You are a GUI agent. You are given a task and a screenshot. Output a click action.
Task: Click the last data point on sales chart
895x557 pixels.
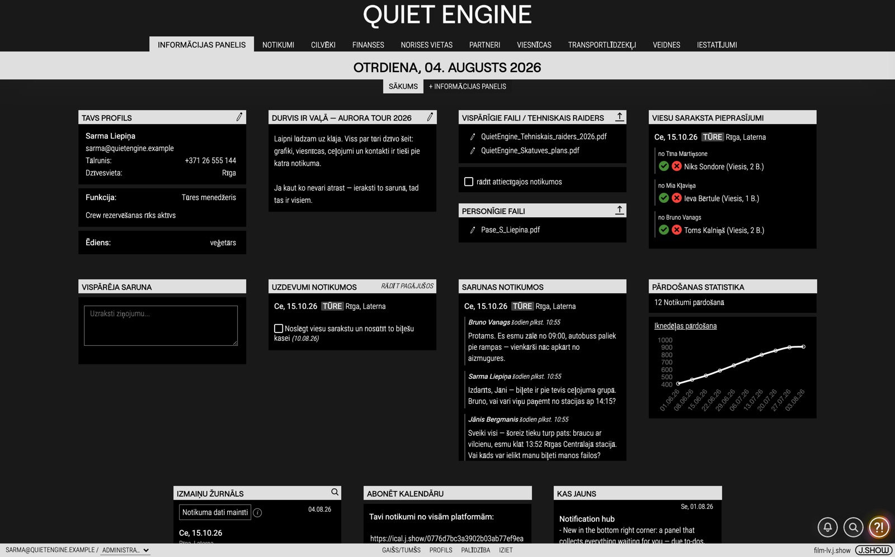point(804,347)
